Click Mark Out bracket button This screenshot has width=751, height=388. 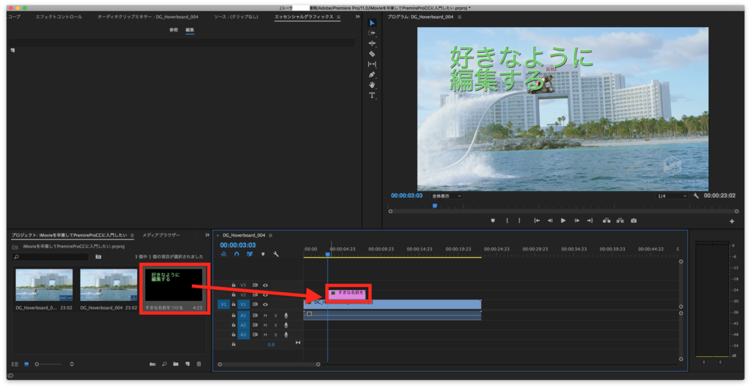[519, 221]
